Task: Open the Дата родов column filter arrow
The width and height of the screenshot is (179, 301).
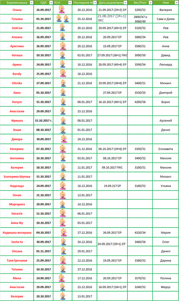Action: click(x=125, y=2)
